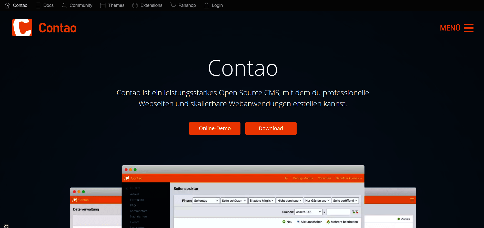
Task: Click the Fanshop shopping cart icon
Action: [x=173, y=5]
